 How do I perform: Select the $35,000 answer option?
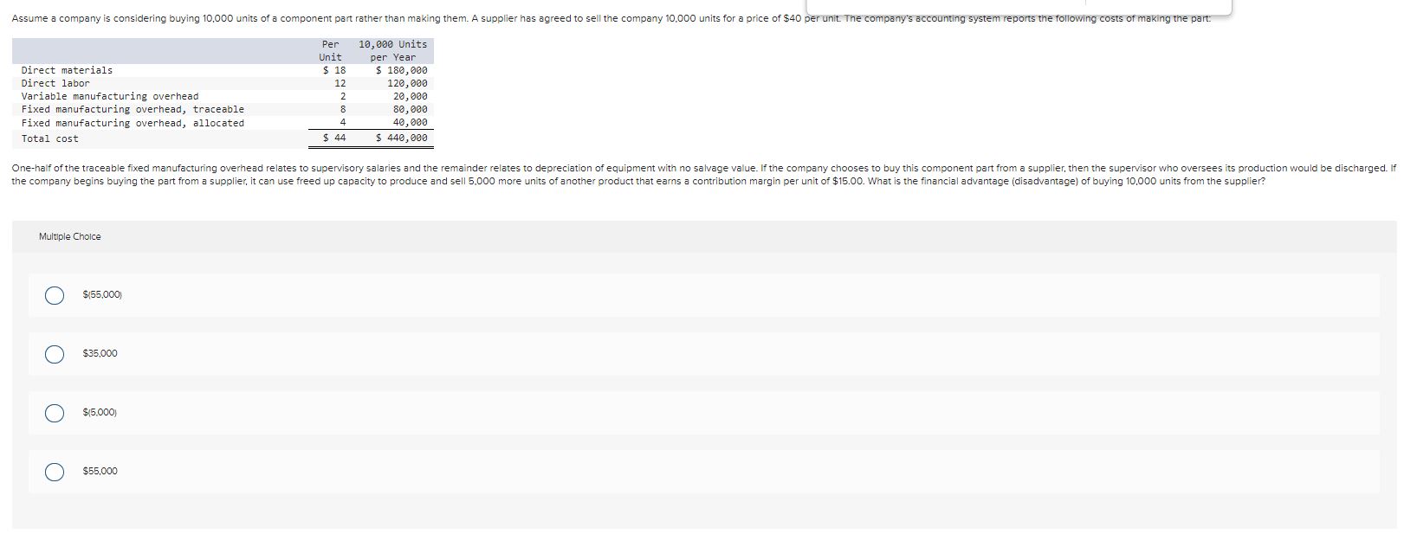(54, 353)
